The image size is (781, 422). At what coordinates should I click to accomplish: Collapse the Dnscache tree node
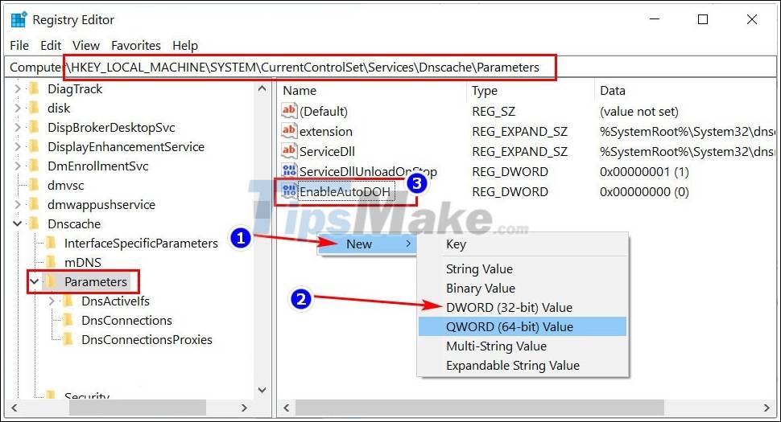click(18, 223)
